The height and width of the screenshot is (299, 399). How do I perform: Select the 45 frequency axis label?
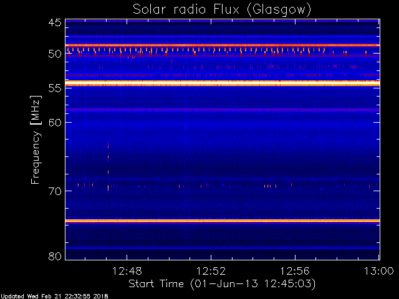[55, 22]
